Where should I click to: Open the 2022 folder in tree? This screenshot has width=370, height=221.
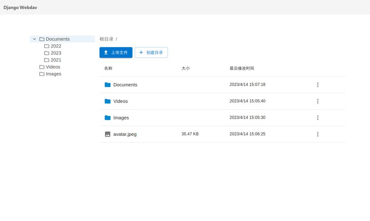click(56, 46)
